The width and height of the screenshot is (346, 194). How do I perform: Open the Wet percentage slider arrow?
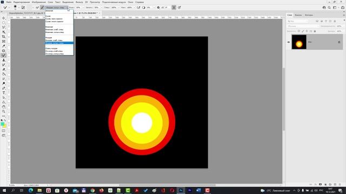coord(83,8)
